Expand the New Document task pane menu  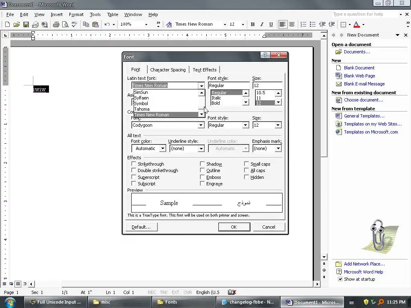point(397,35)
